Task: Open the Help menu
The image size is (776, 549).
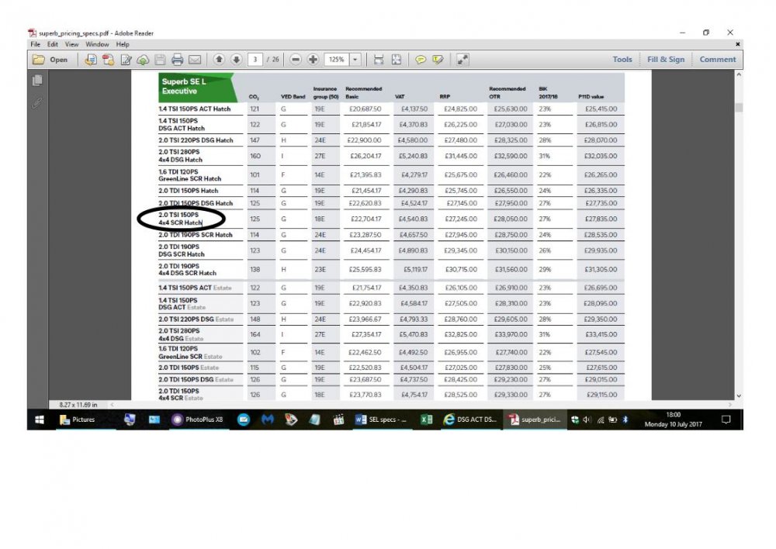Action: 123,44
